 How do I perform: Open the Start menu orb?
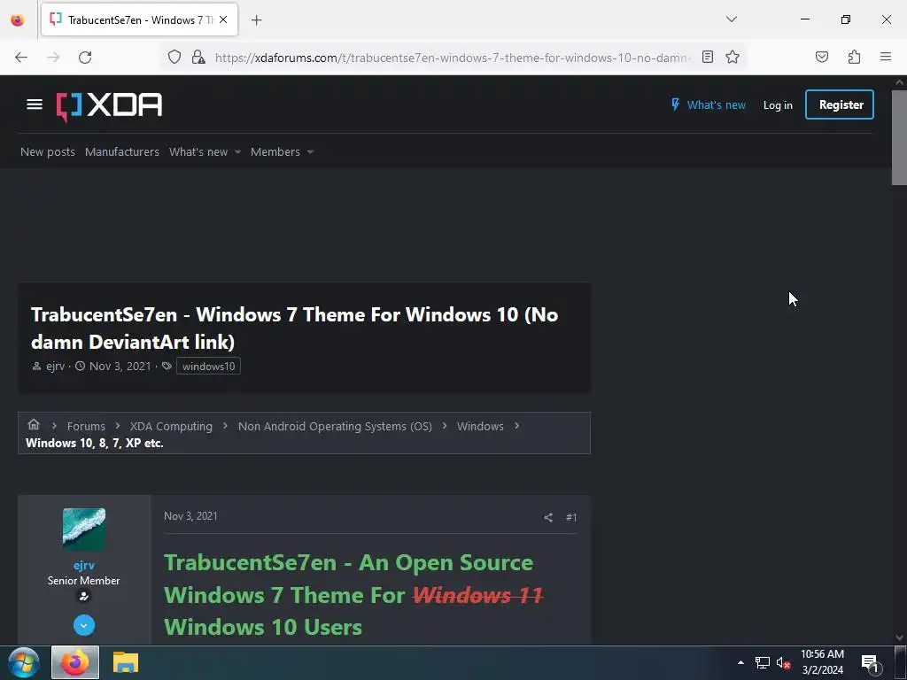pyautogui.click(x=23, y=662)
